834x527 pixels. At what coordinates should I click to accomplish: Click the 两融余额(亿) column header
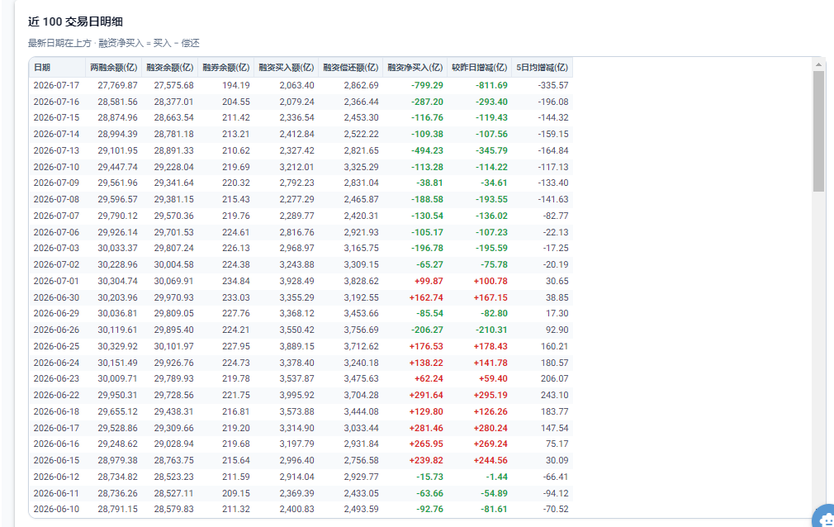[x=113, y=68]
